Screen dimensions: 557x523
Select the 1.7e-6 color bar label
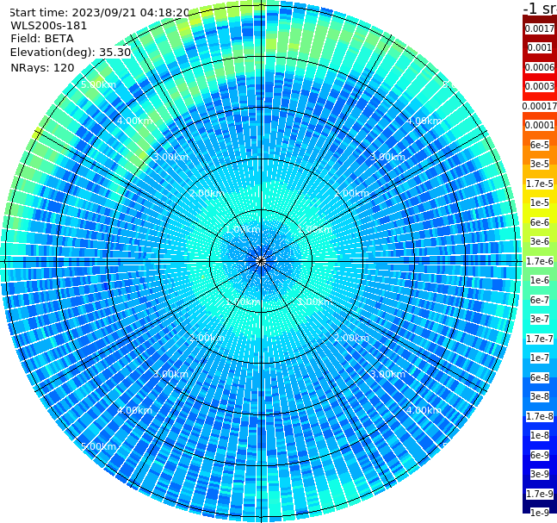coord(540,261)
